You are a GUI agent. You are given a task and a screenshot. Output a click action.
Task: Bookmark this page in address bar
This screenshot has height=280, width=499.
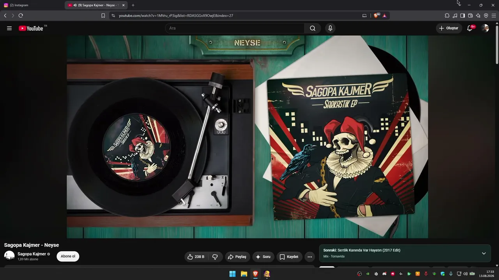pos(103,16)
